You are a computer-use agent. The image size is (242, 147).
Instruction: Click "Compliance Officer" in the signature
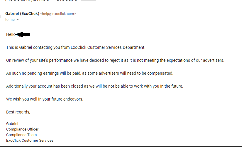[22, 129]
